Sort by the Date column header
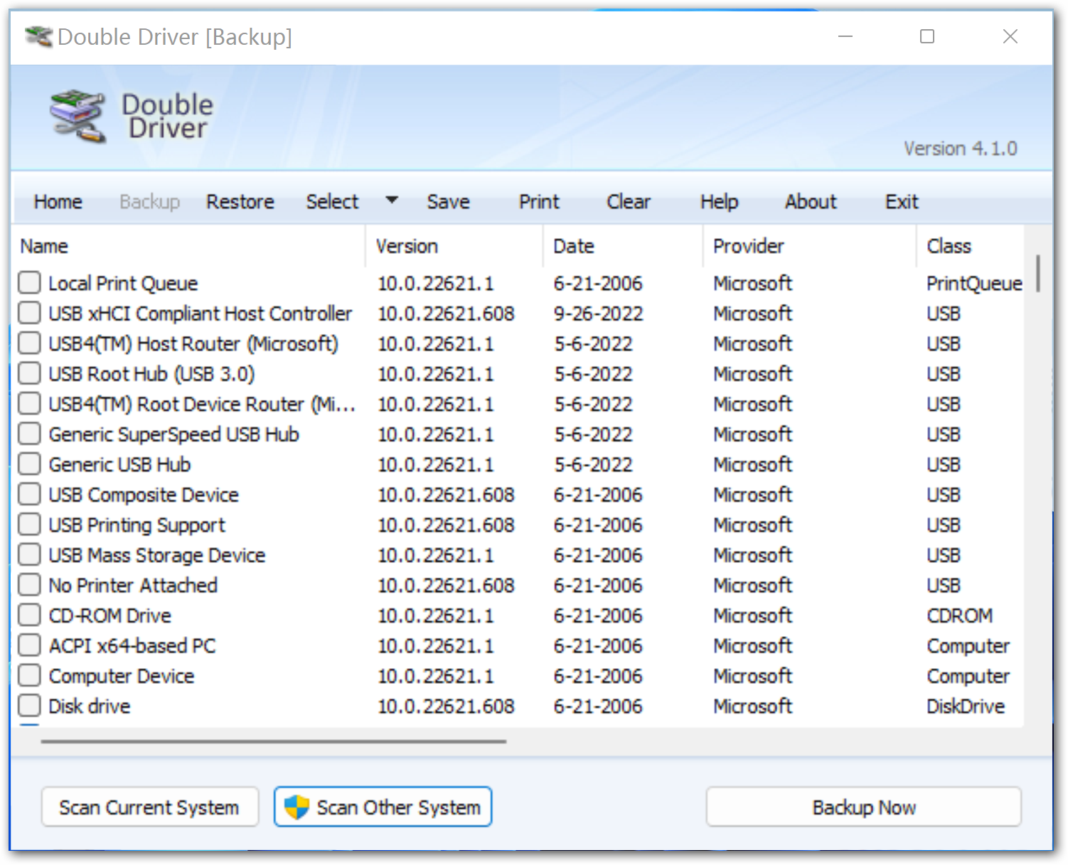The width and height of the screenshot is (1068, 865). pos(624,246)
